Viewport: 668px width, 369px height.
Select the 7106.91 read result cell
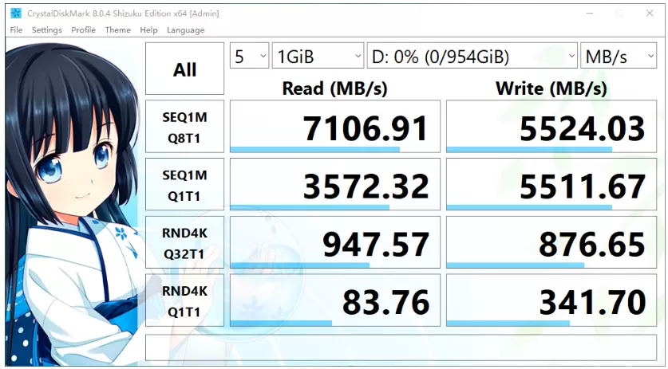(334, 128)
